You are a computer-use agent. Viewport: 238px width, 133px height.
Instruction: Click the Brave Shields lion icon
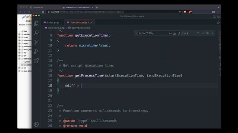185,12
